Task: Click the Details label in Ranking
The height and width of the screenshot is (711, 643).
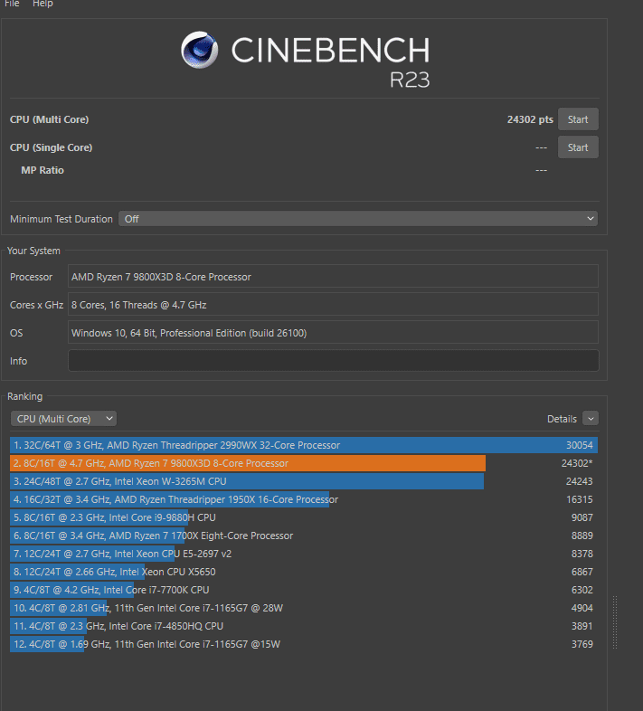Action: click(x=562, y=419)
